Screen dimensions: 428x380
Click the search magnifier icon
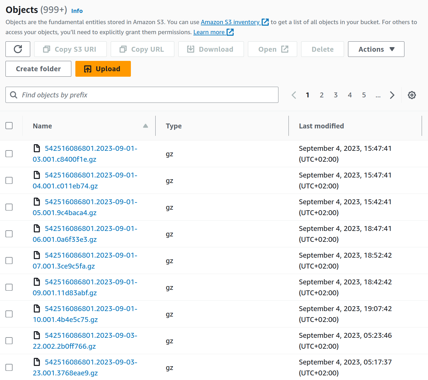[x=14, y=95]
